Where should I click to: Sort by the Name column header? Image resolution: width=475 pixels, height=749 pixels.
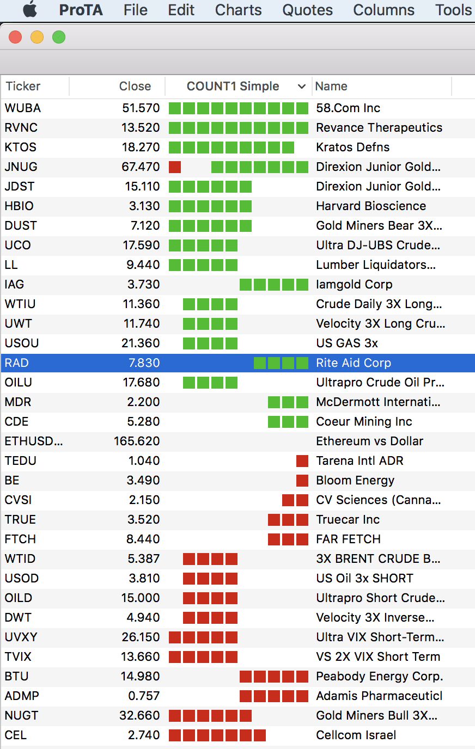pos(331,86)
